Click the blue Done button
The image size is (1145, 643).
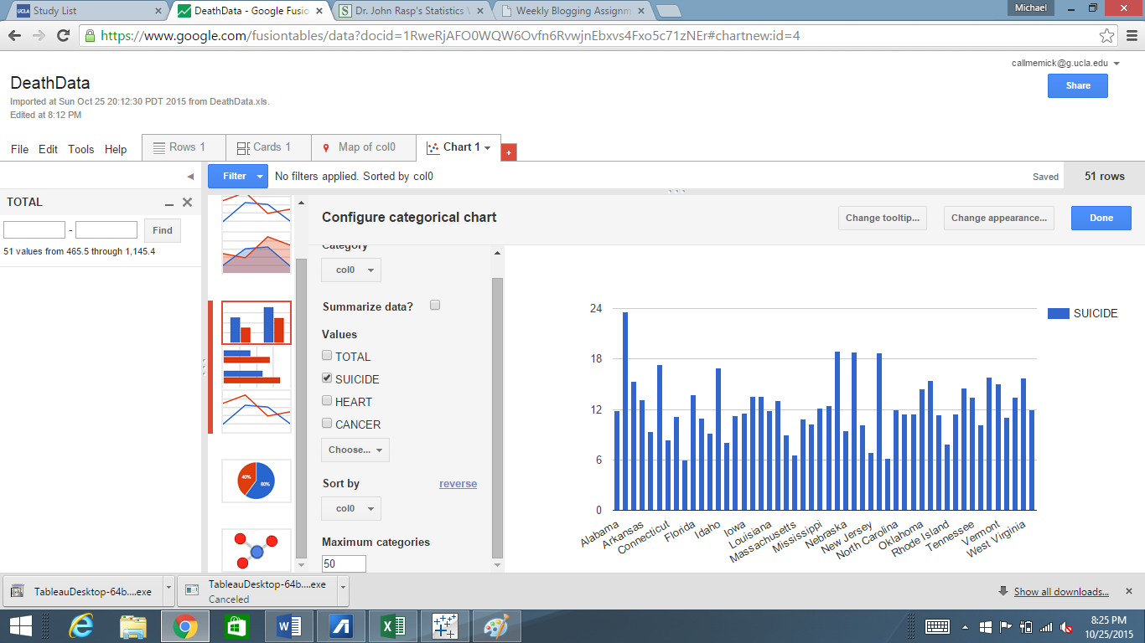pyautogui.click(x=1101, y=218)
